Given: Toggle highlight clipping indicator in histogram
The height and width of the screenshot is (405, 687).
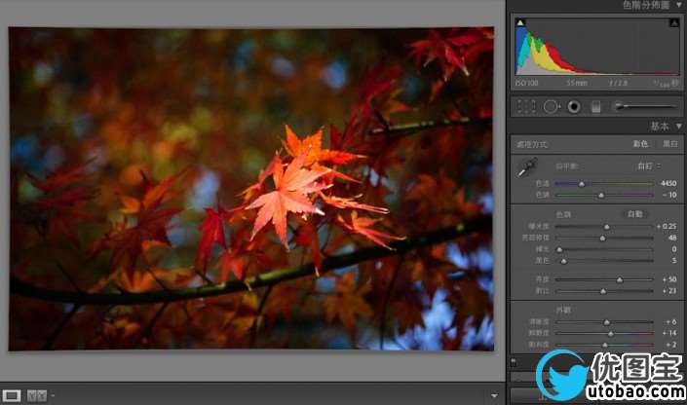Looking at the screenshot, I should [673, 23].
